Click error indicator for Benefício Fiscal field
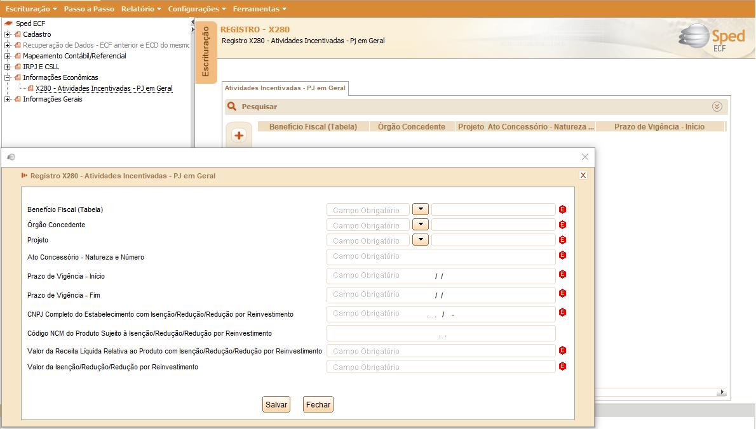Screen dimensions: 756x429 [562, 209]
